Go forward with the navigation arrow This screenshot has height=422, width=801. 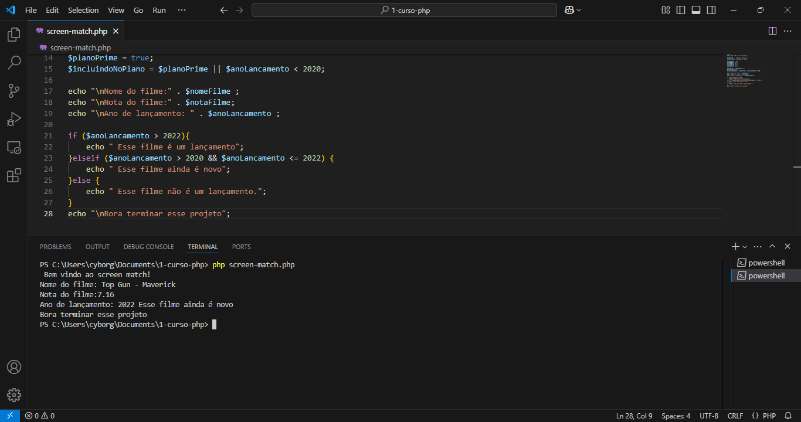239,10
